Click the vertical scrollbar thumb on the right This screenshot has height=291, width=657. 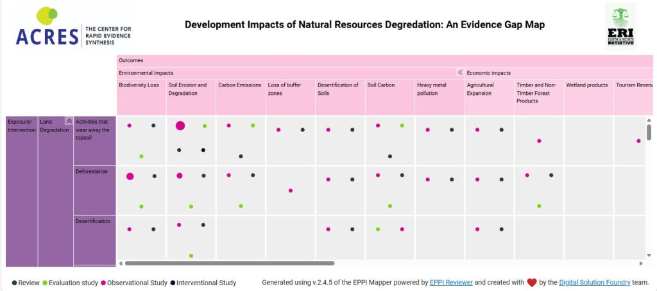[649, 132]
